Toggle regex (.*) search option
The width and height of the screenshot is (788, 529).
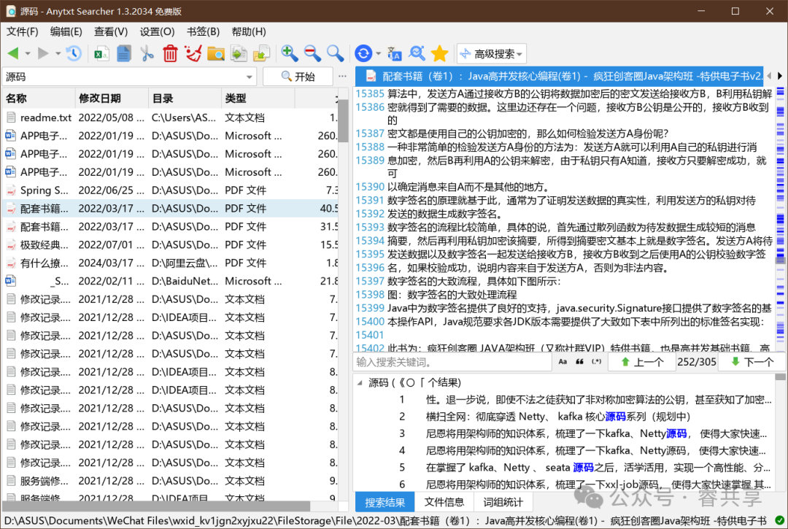pos(597,362)
